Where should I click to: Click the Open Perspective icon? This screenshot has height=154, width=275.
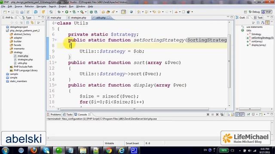pyautogui.click(x=245, y=12)
